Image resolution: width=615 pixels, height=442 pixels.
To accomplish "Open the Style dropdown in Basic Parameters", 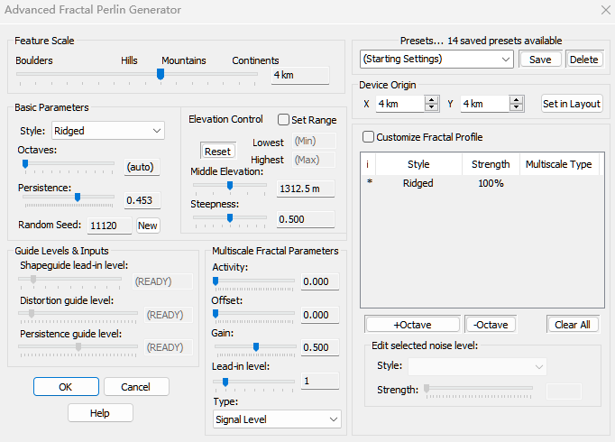I will [x=108, y=131].
